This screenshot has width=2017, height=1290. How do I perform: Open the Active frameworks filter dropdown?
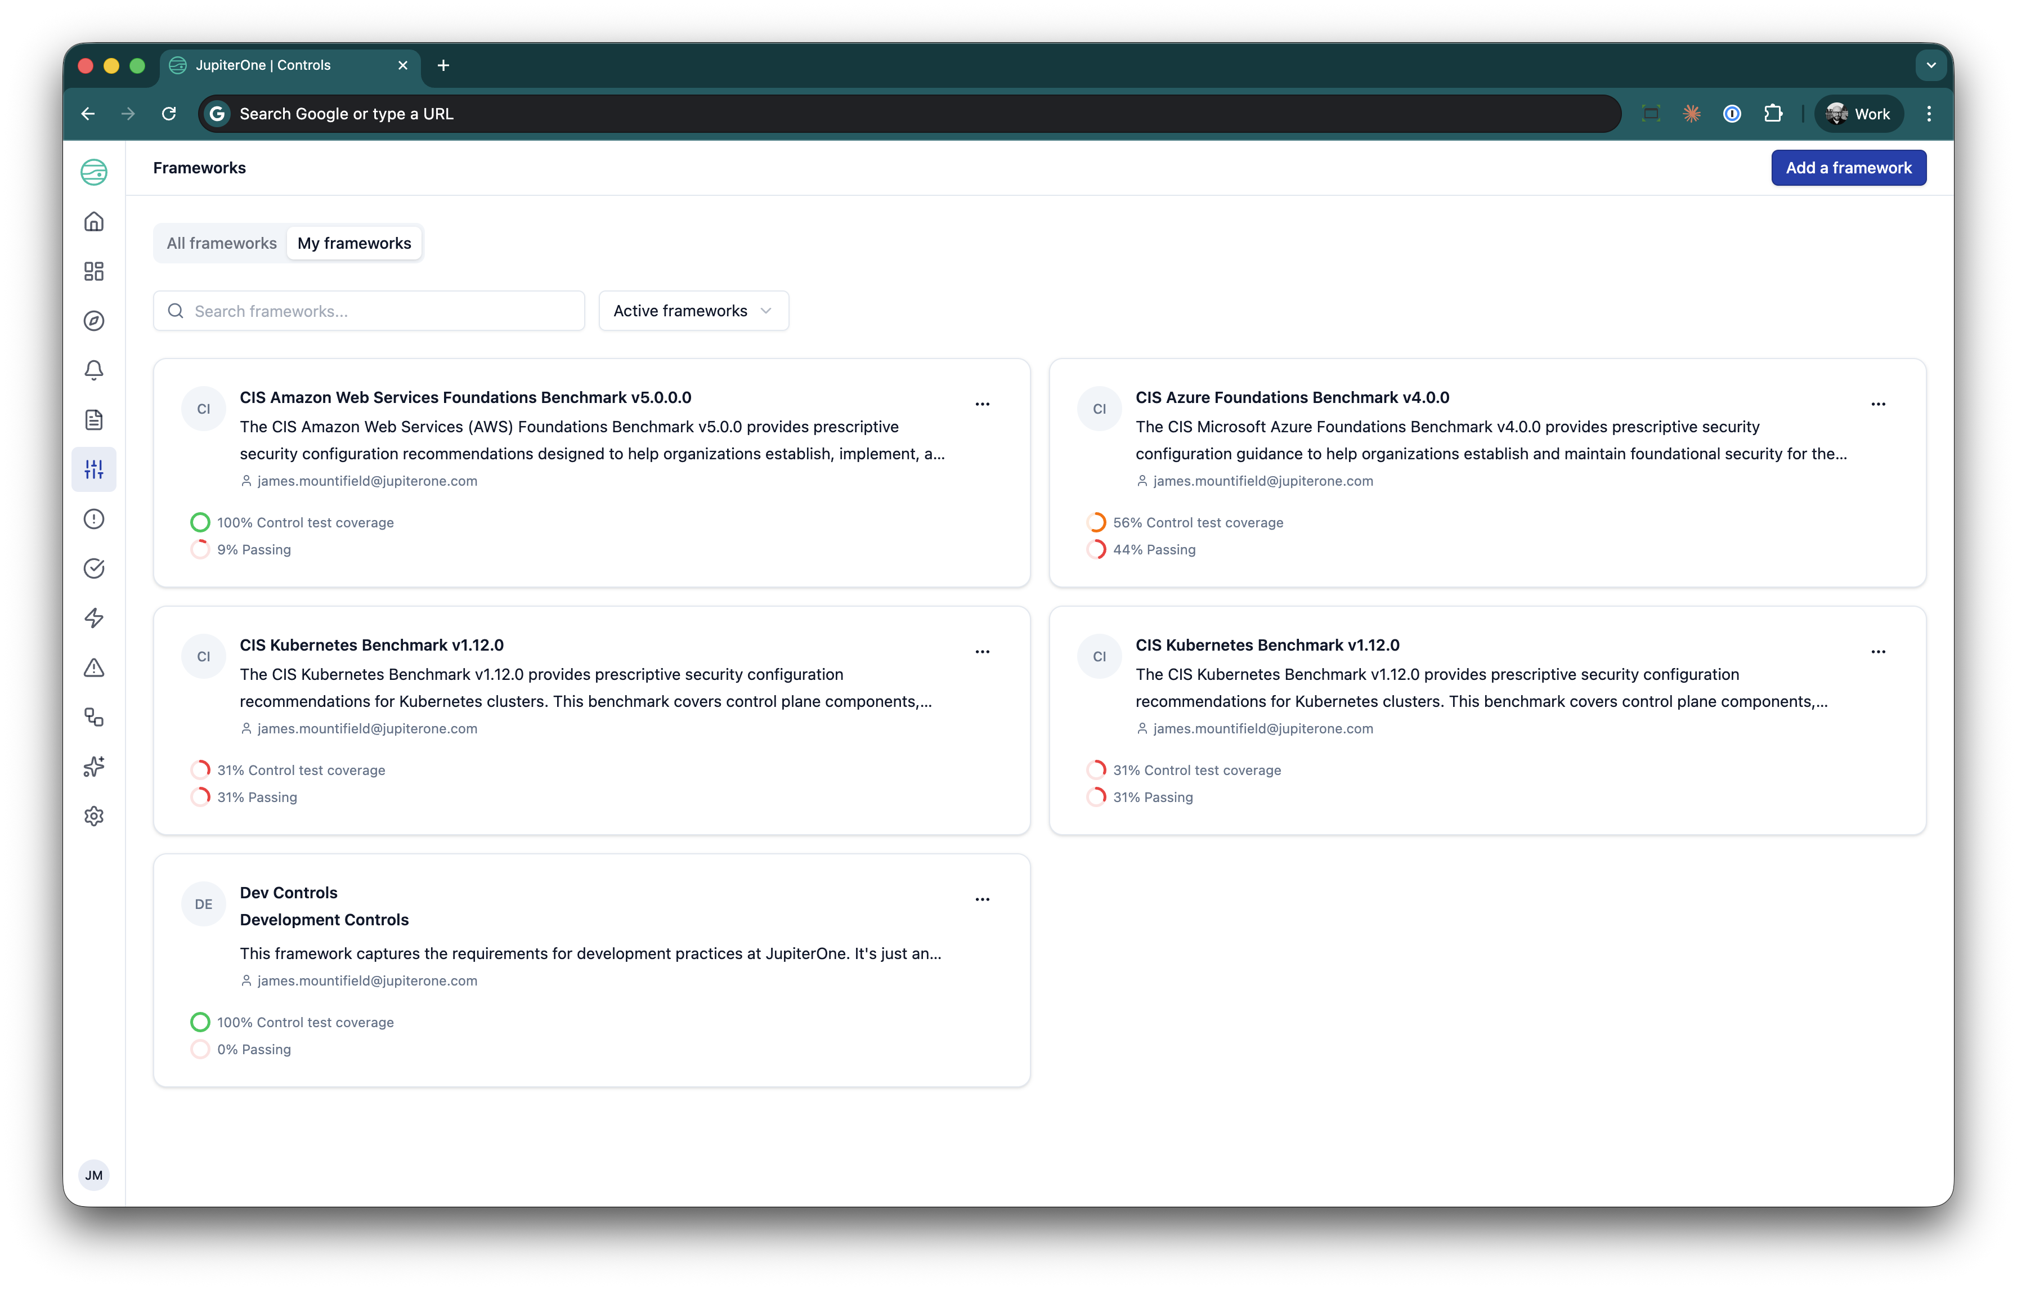tap(693, 311)
